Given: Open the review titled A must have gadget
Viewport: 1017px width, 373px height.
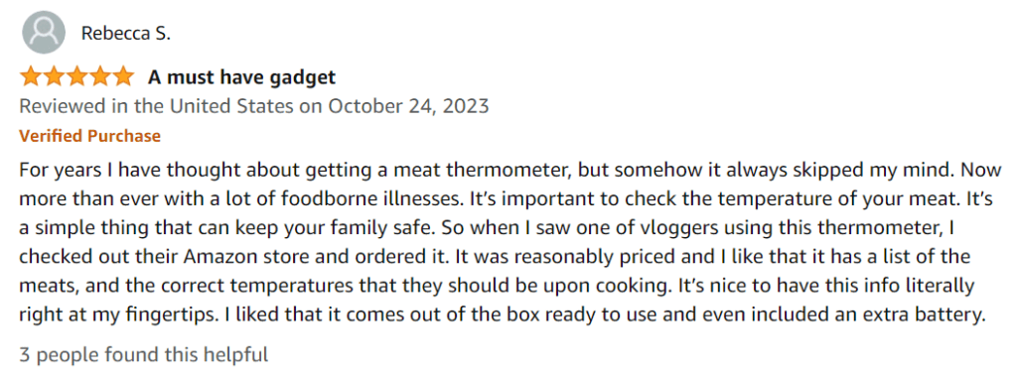Looking at the screenshot, I should tap(242, 77).
